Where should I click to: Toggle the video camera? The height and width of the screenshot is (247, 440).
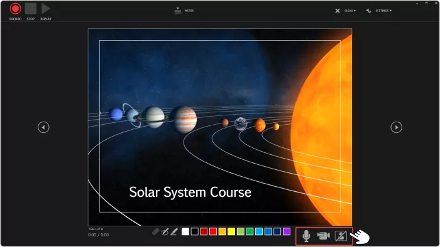[323, 236]
